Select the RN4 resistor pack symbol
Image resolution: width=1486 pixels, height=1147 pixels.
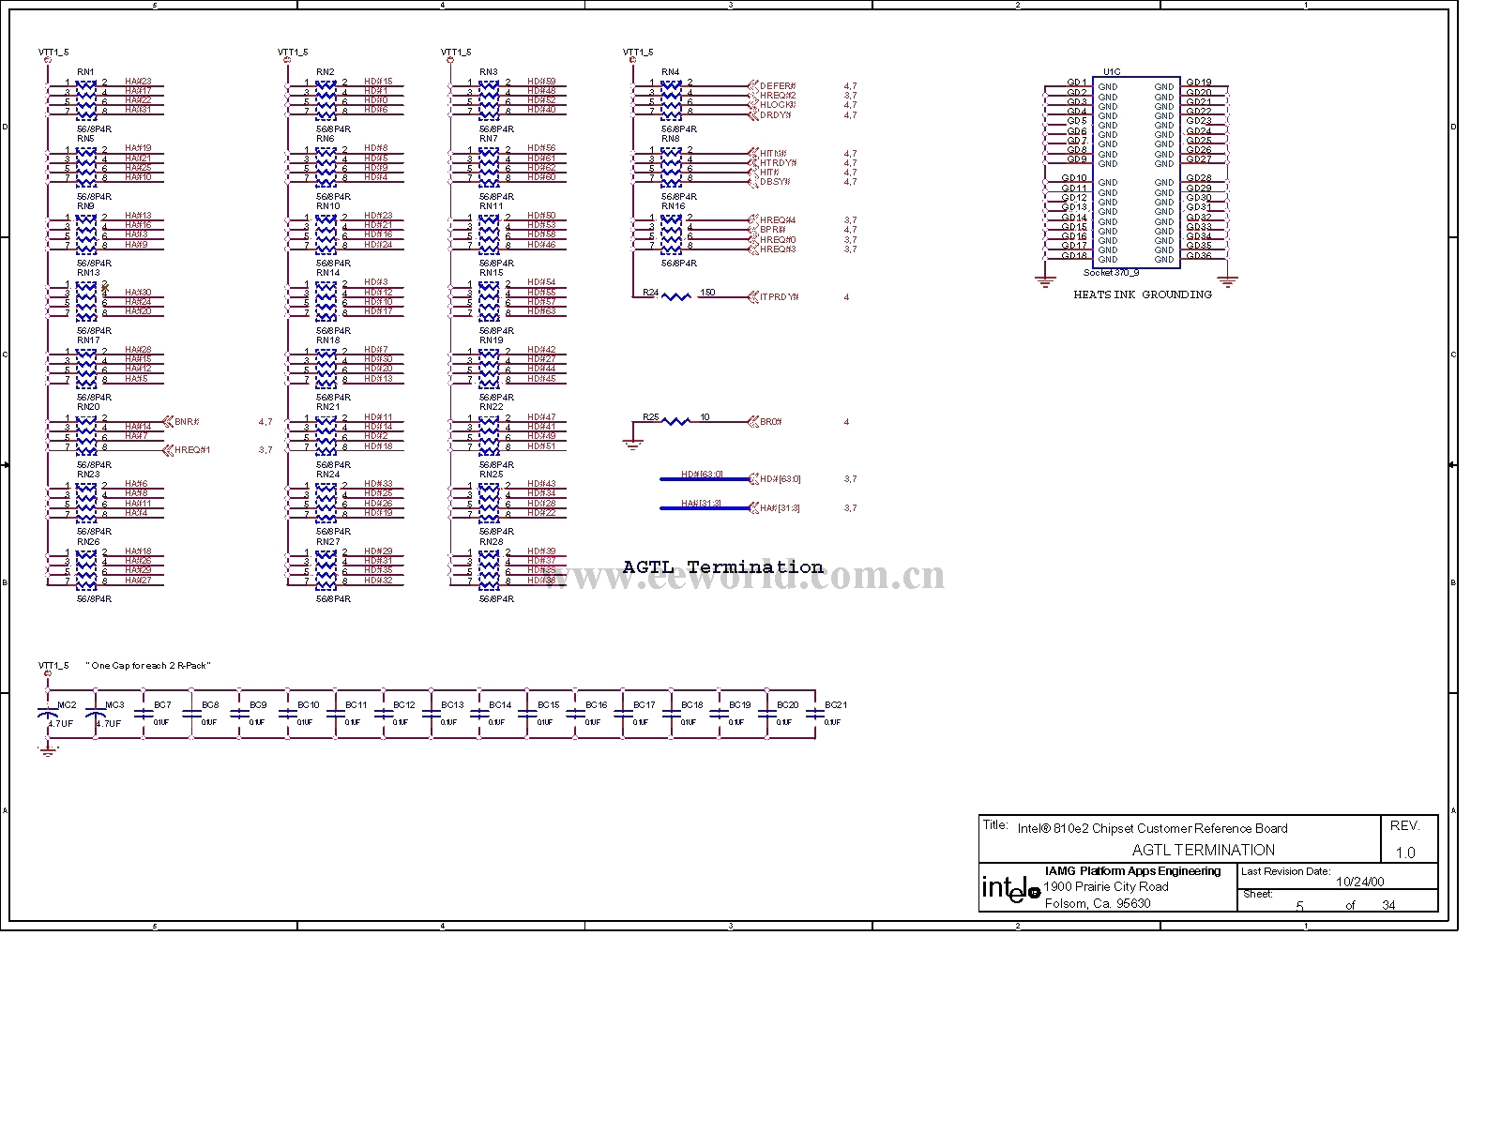[671, 99]
